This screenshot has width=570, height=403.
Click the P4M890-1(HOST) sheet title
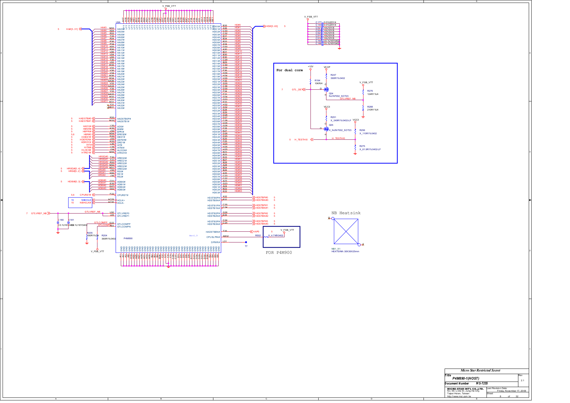(x=466, y=378)
